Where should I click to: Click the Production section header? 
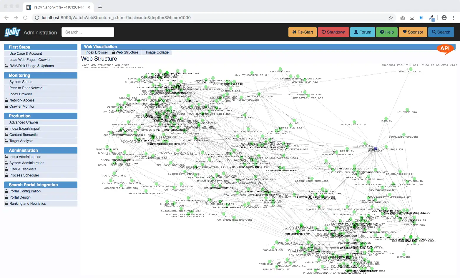click(x=41, y=116)
